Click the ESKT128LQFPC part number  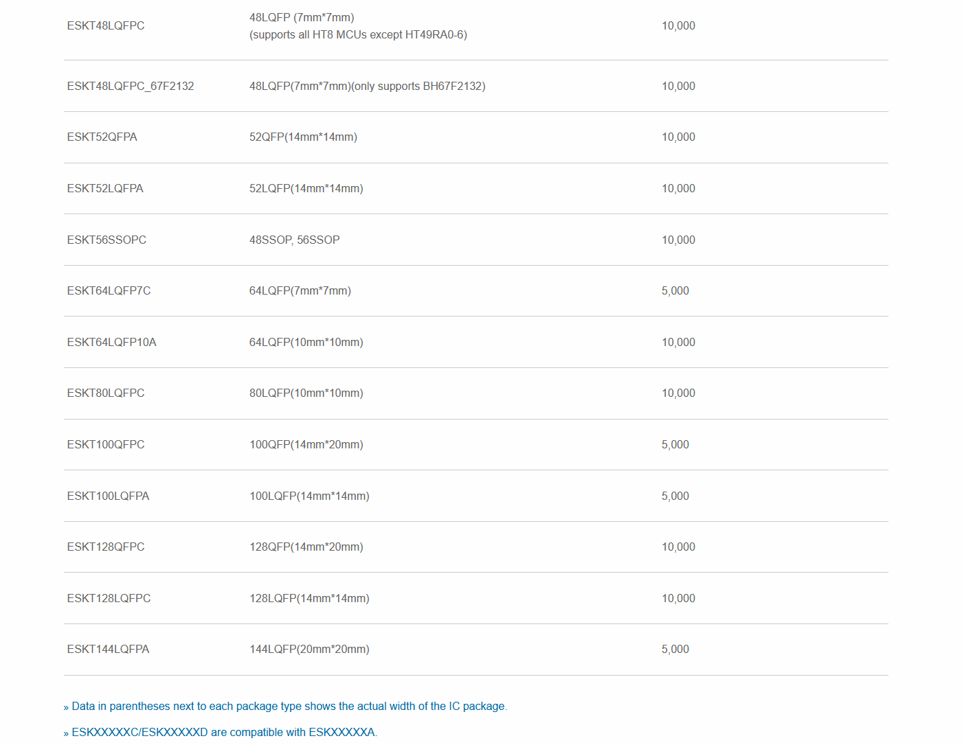[x=109, y=599]
